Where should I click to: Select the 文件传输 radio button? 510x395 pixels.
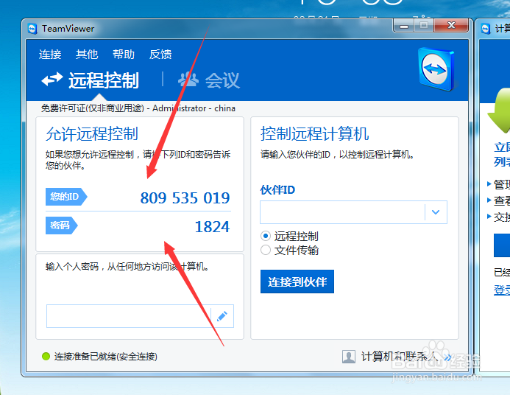pyautogui.click(x=266, y=250)
